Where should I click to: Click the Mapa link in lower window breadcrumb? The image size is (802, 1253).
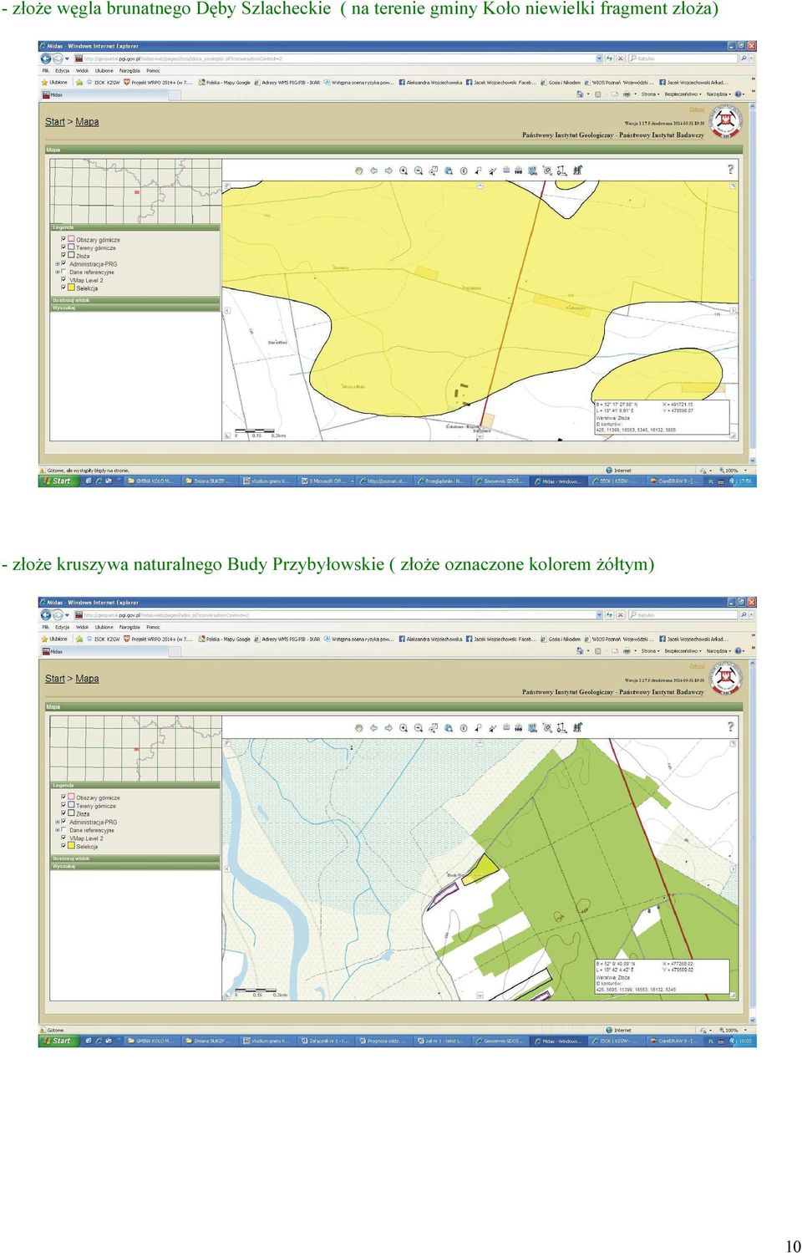[87, 679]
